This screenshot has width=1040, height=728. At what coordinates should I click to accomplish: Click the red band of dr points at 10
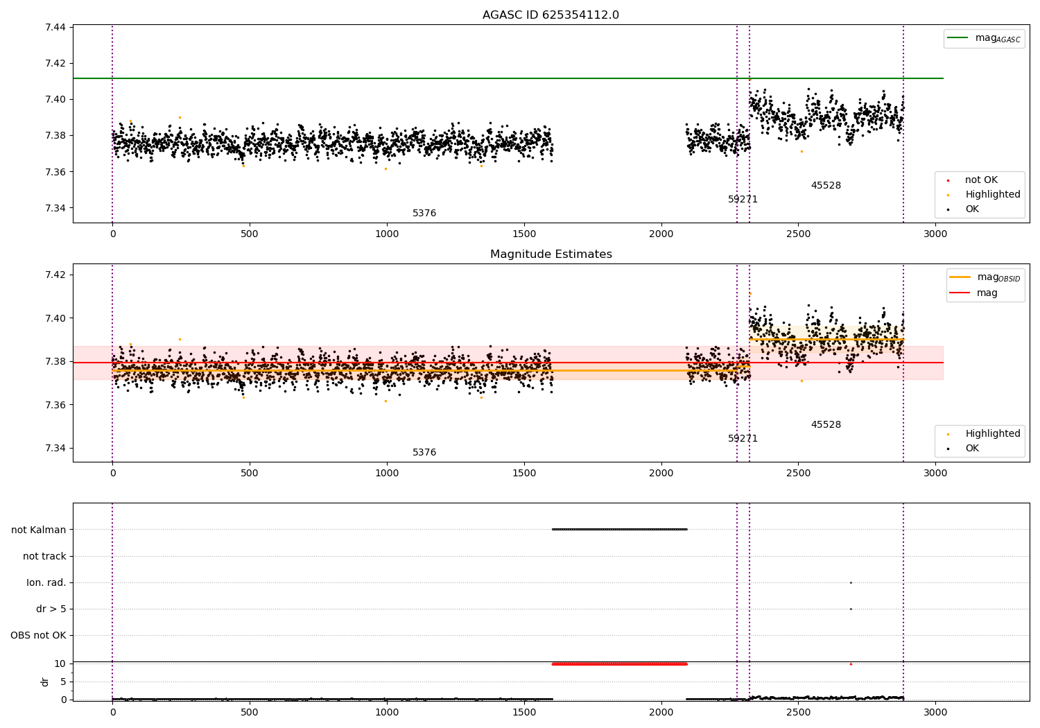tap(619, 664)
